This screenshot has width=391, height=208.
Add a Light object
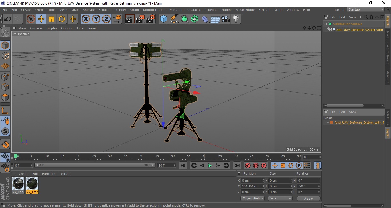(236, 19)
